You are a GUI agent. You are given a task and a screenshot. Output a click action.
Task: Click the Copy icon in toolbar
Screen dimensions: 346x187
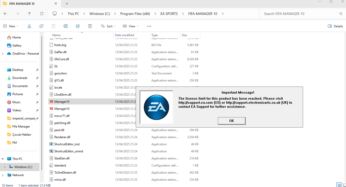pos(41,26)
